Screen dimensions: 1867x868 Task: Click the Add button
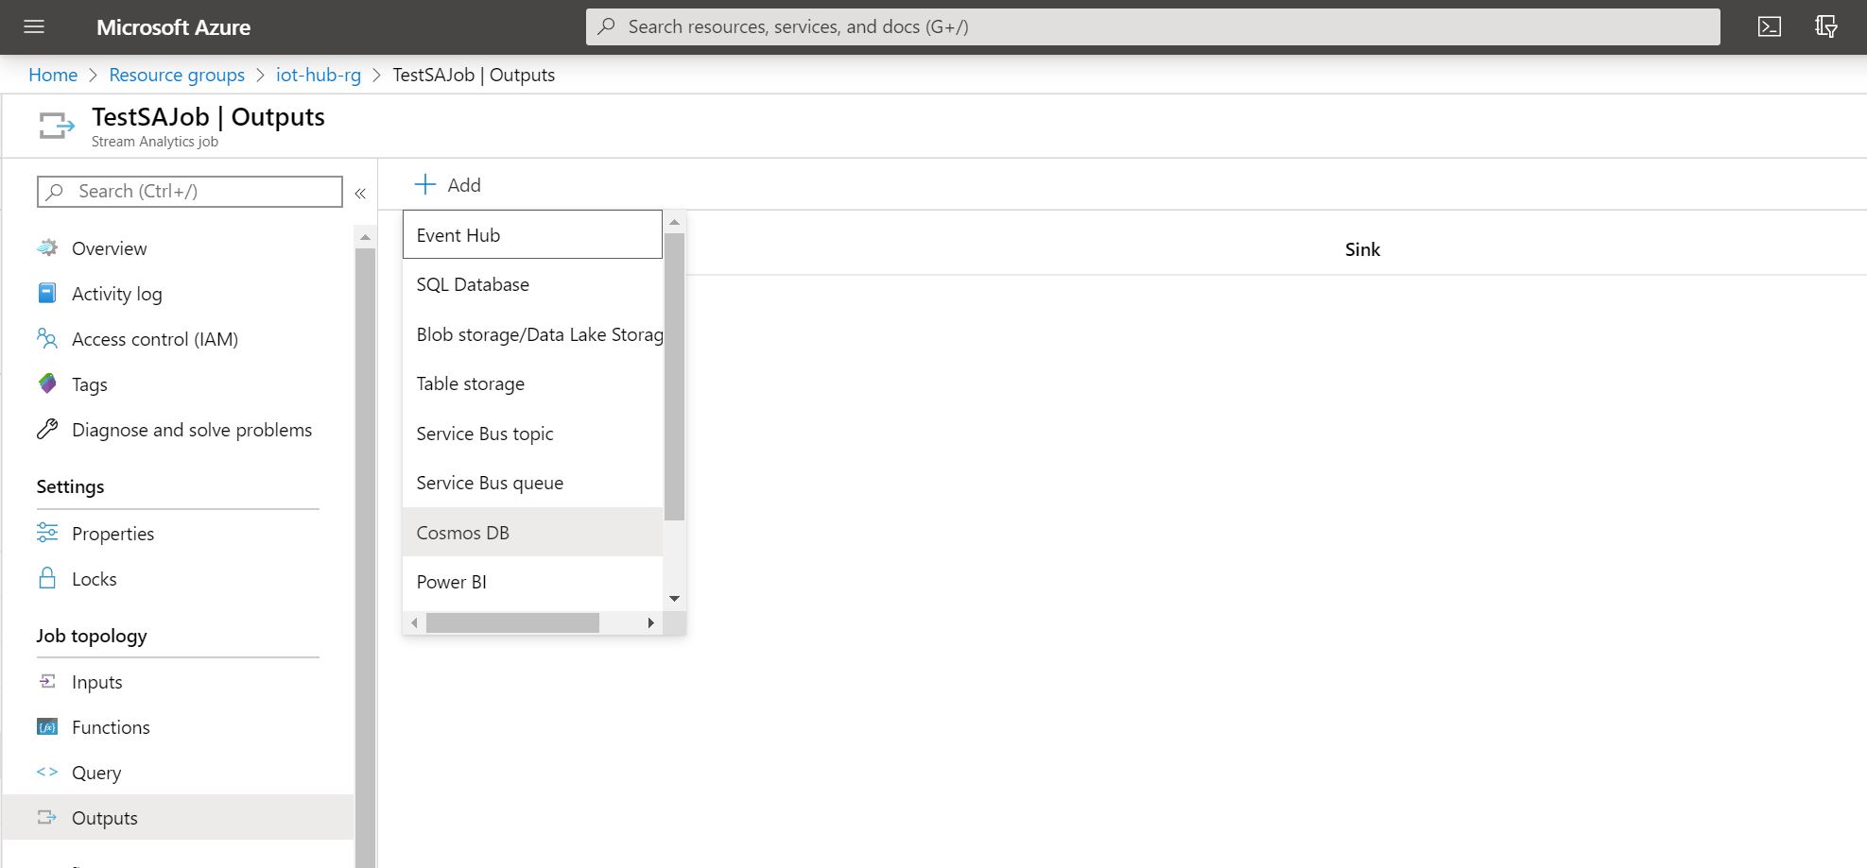click(448, 184)
